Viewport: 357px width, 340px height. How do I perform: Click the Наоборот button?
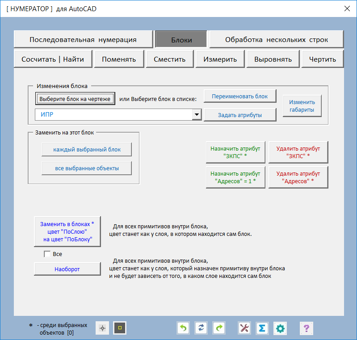point(67,269)
